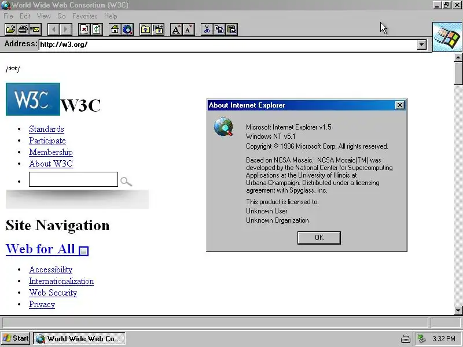
Task: Refresh the page with the Refresh icon
Action: pyautogui.click(x=97, y=29)
